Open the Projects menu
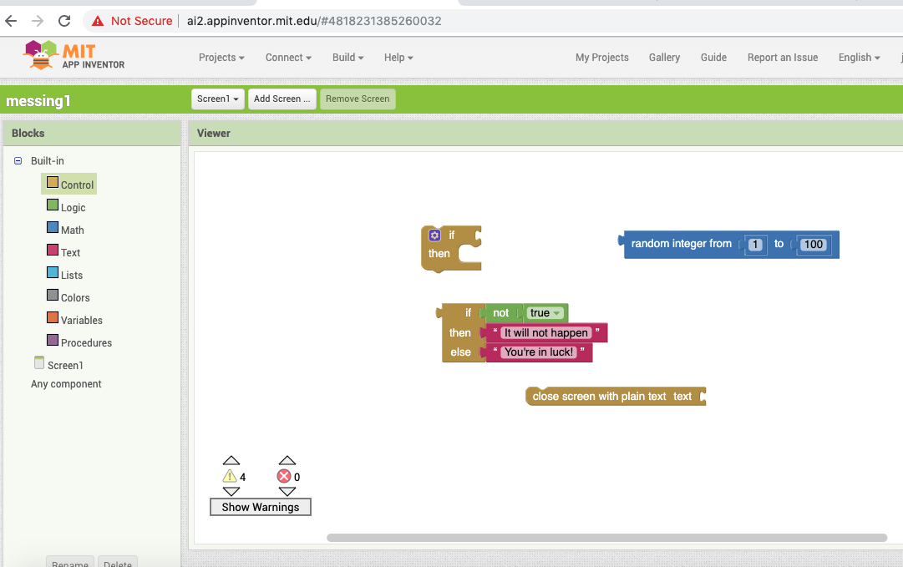 point(221,58)
